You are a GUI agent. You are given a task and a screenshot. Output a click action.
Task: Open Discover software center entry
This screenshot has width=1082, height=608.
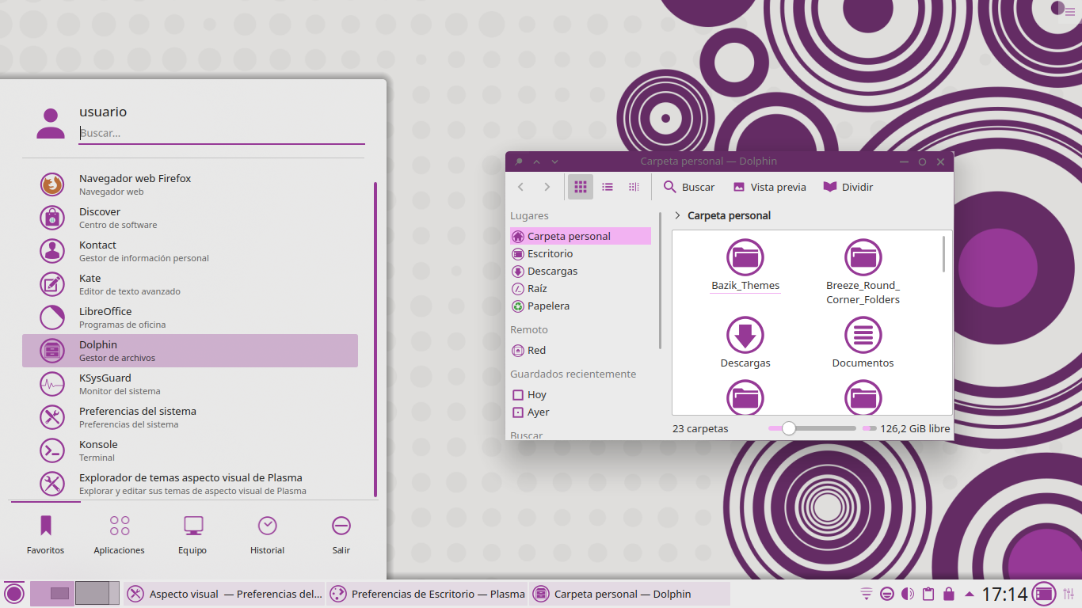[x=190, y=218]
